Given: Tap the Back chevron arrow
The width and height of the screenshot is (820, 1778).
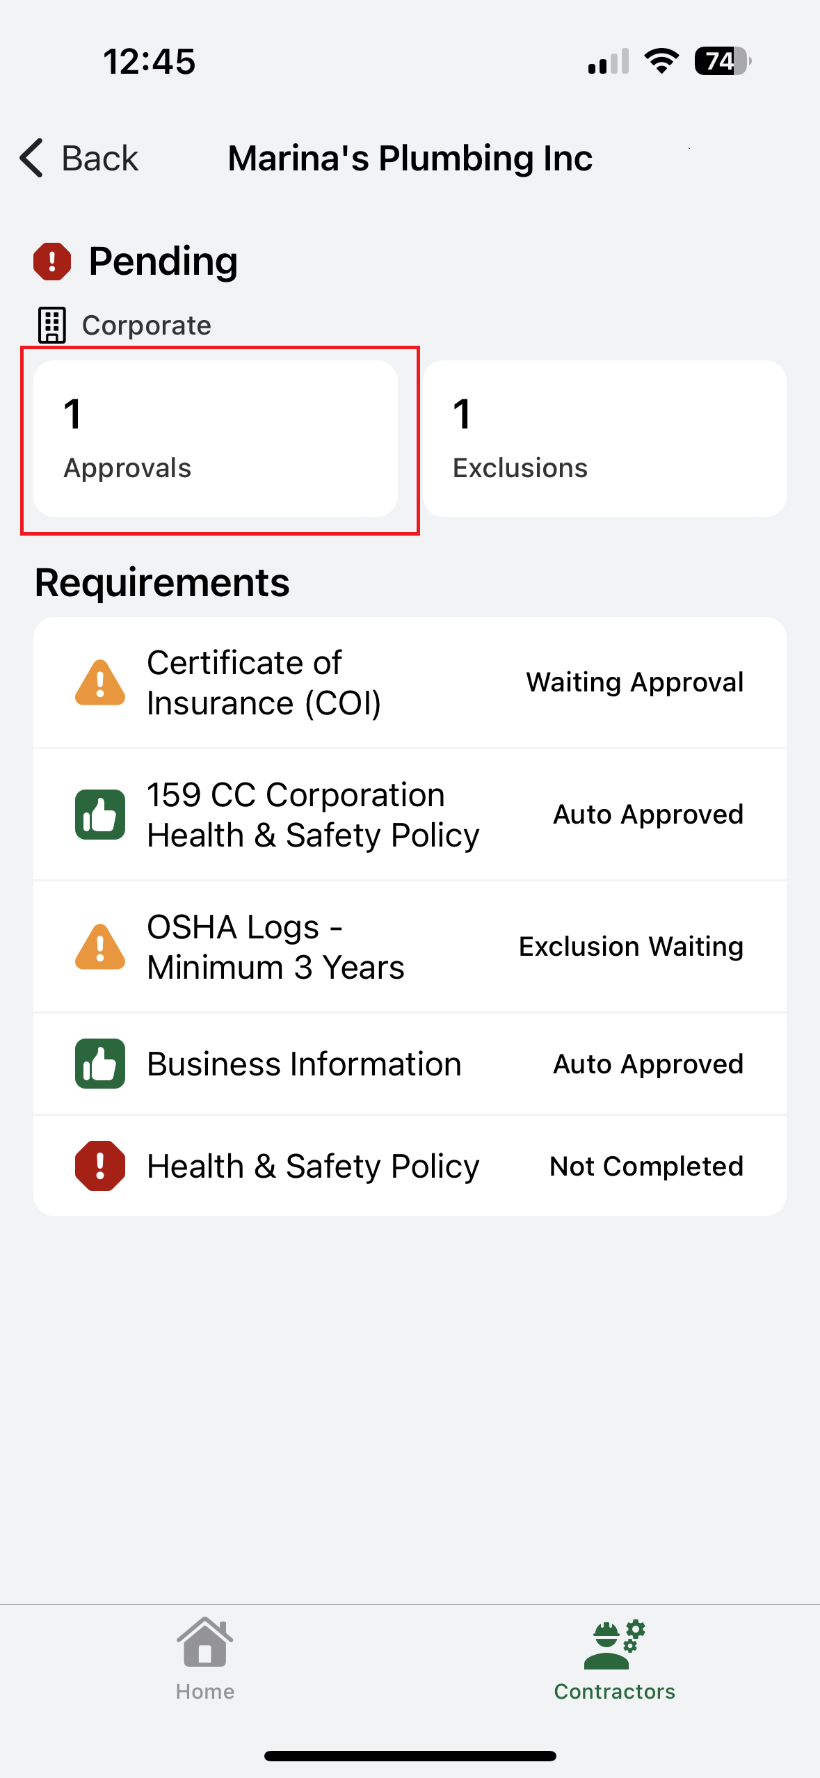Looking at the screenshot, I should click(x=32, y=158).
